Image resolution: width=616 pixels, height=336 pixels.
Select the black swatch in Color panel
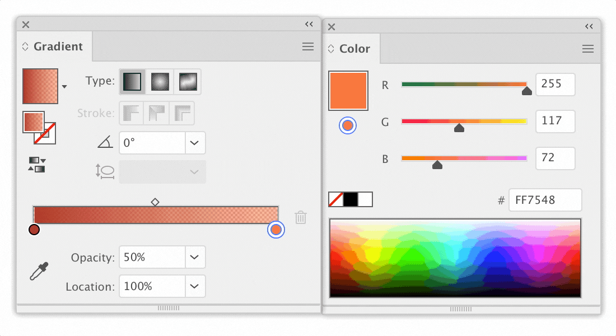point(351,199)
